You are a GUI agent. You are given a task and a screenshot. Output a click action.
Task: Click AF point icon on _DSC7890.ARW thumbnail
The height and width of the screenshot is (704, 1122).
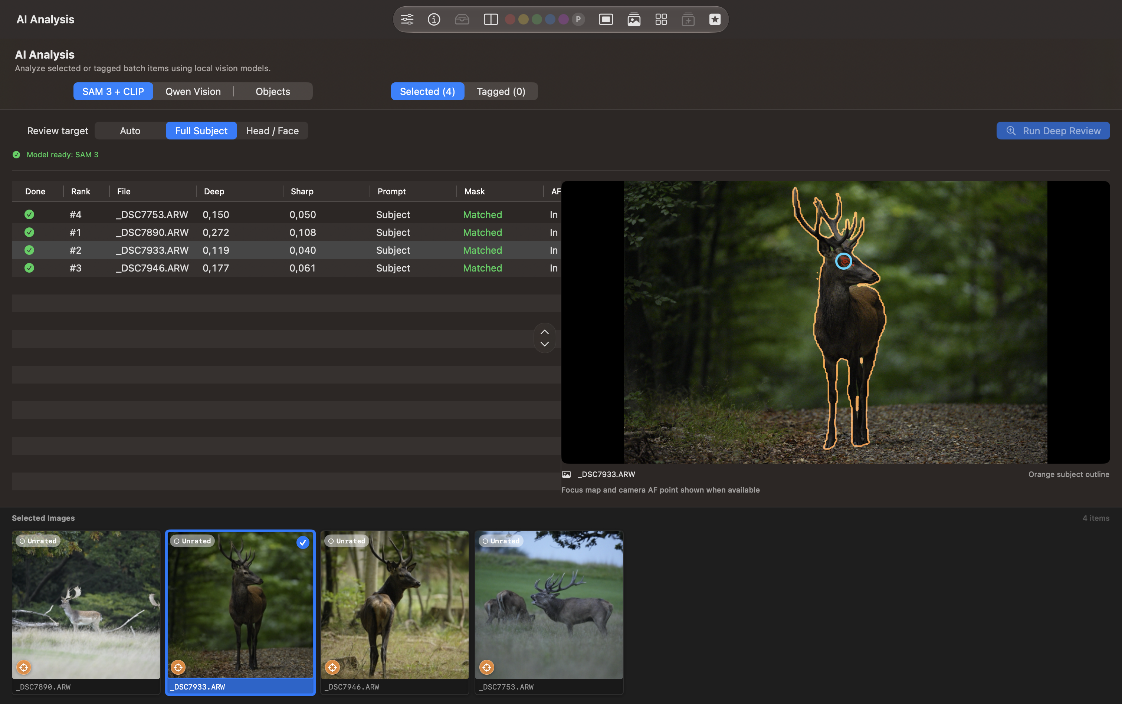(24, 667)
